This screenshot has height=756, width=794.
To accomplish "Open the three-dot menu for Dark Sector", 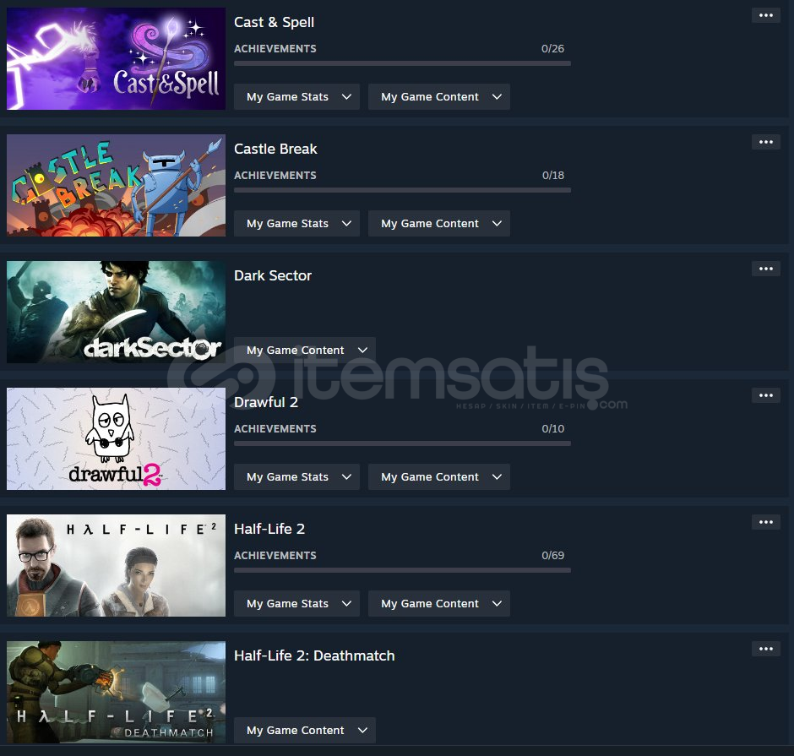I will coord(765,269).
